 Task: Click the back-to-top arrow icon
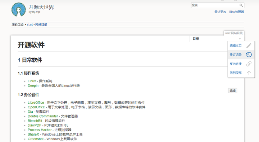click(x=249, y=73)
